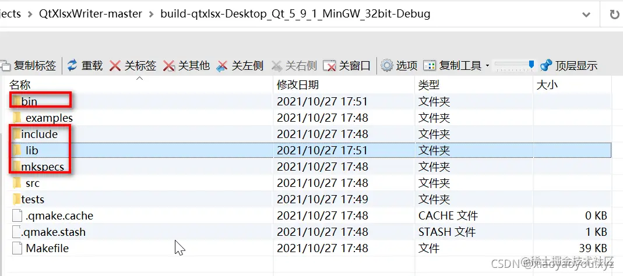
Task: Click the 1 KB size of .qmake.stash
Action: point(596,232)
